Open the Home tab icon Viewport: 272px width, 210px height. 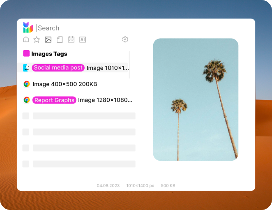pyautogui.click(x=26, y=39)
